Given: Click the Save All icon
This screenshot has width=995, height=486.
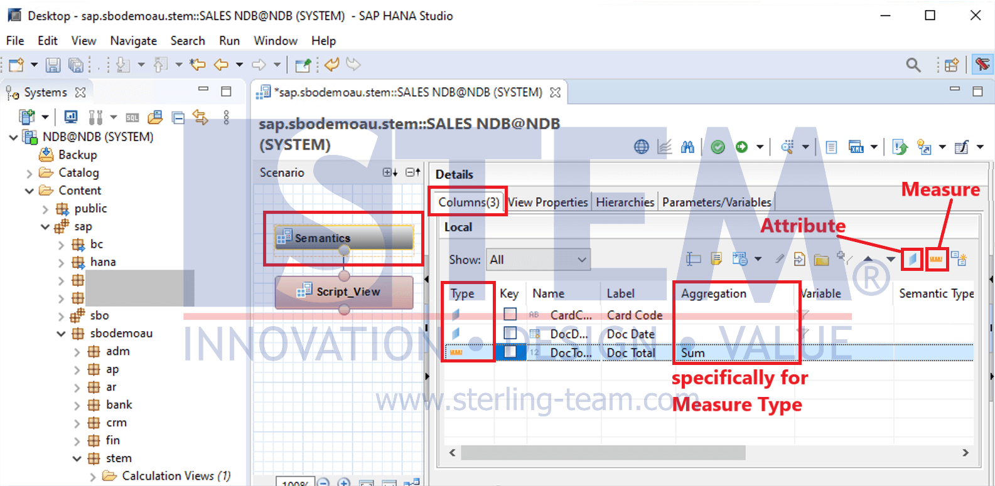Looking at the screenshot, I should click(x=76, y=65).
